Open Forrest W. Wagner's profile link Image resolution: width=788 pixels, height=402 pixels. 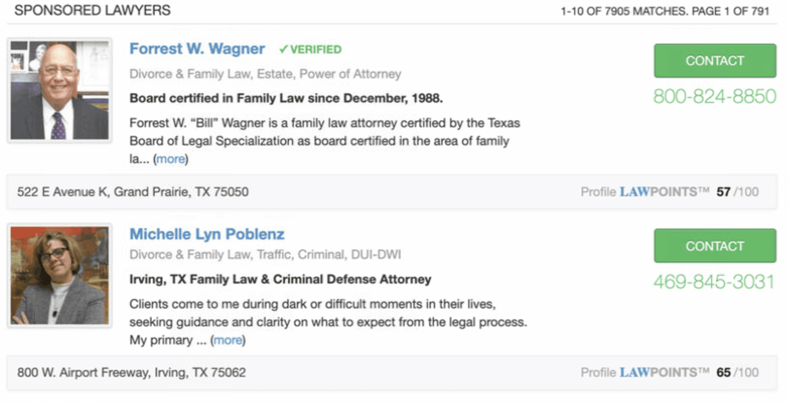[197, 49]
